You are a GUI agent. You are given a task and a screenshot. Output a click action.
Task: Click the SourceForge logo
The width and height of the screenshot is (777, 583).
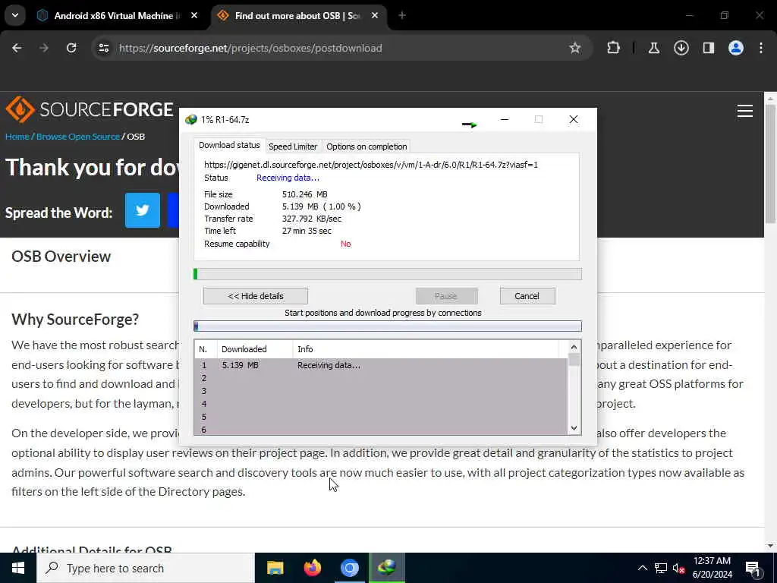click(x=90, y=109)
